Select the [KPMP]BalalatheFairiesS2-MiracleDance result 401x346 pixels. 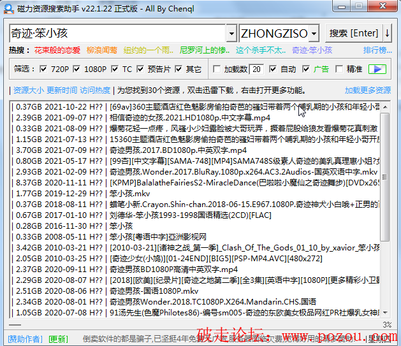click(195, 183)
